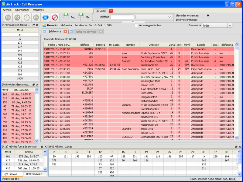Select the 29/12/2010 - 15:00:00 service row

click(x=139, y=49)
